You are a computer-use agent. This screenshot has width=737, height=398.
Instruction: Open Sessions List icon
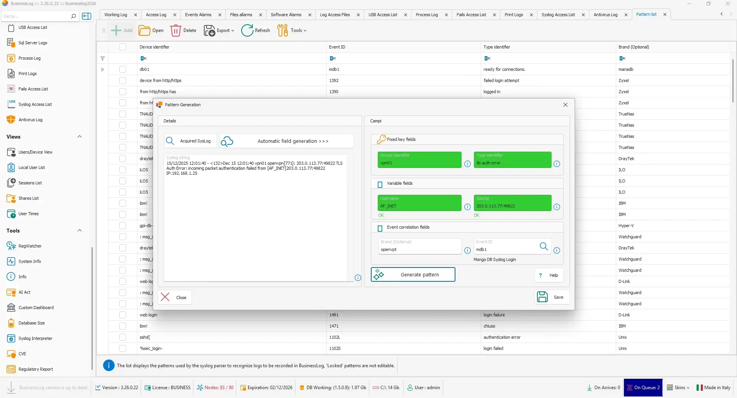pyautogui.click(x=11, y=183)
